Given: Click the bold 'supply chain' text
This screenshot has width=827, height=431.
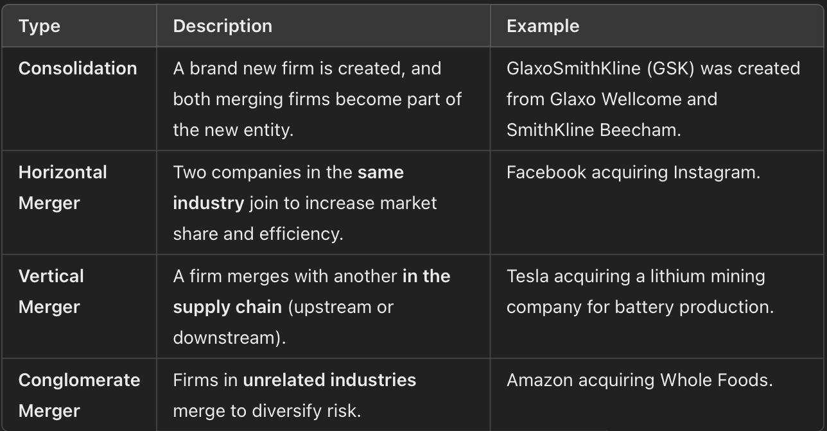Looking at the screenshot, I should click(x=227, y=307).
